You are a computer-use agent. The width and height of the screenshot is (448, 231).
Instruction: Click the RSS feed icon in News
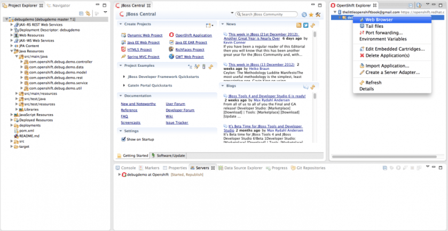[x=299, y=25]
